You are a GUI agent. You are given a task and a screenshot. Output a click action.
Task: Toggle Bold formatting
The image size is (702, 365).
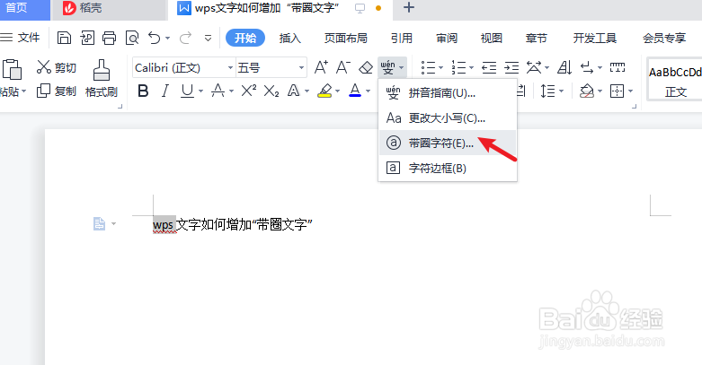click(x=143, y=91)
